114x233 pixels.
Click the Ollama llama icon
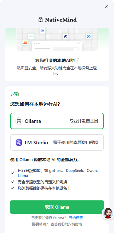click(19, 121)
